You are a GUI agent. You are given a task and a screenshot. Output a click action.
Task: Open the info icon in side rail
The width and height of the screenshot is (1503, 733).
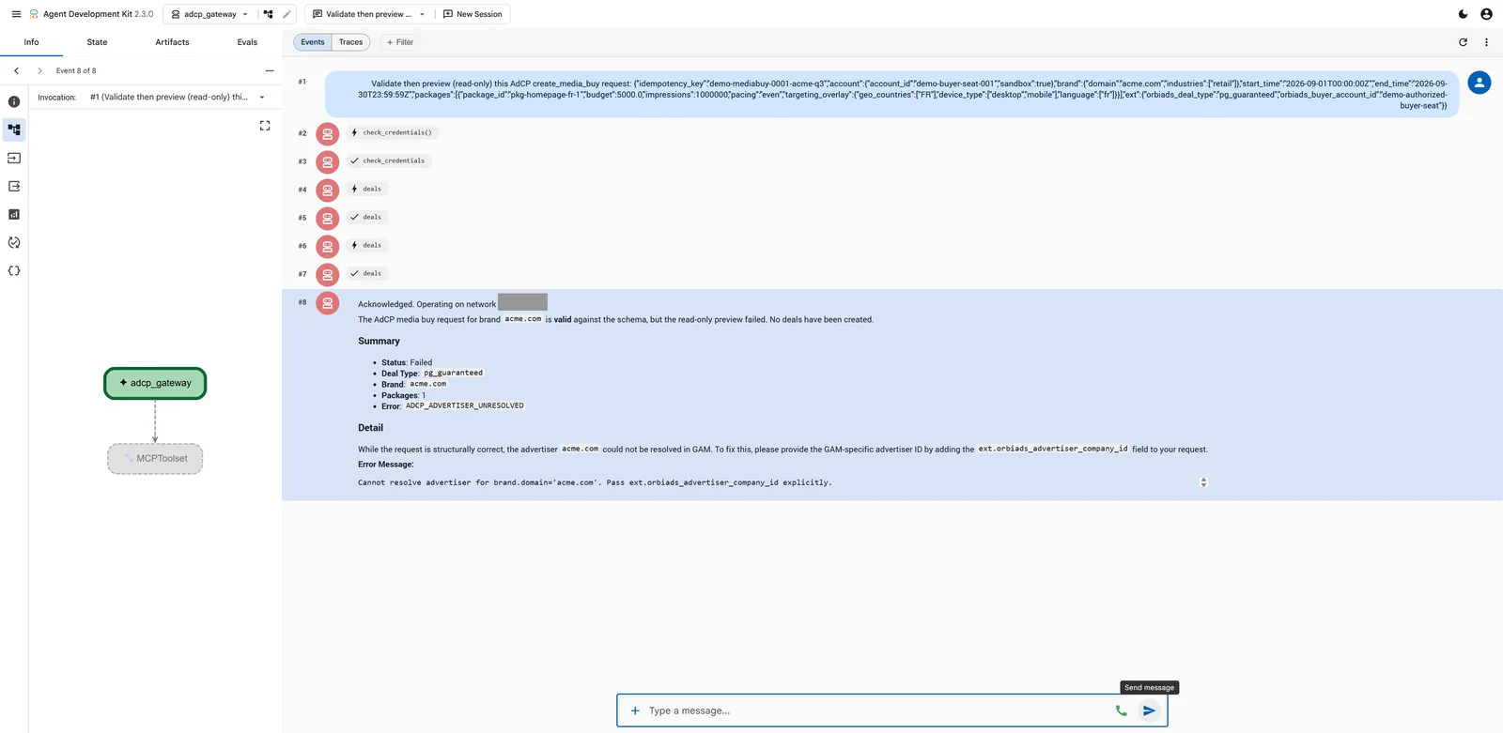coord(14,101)
